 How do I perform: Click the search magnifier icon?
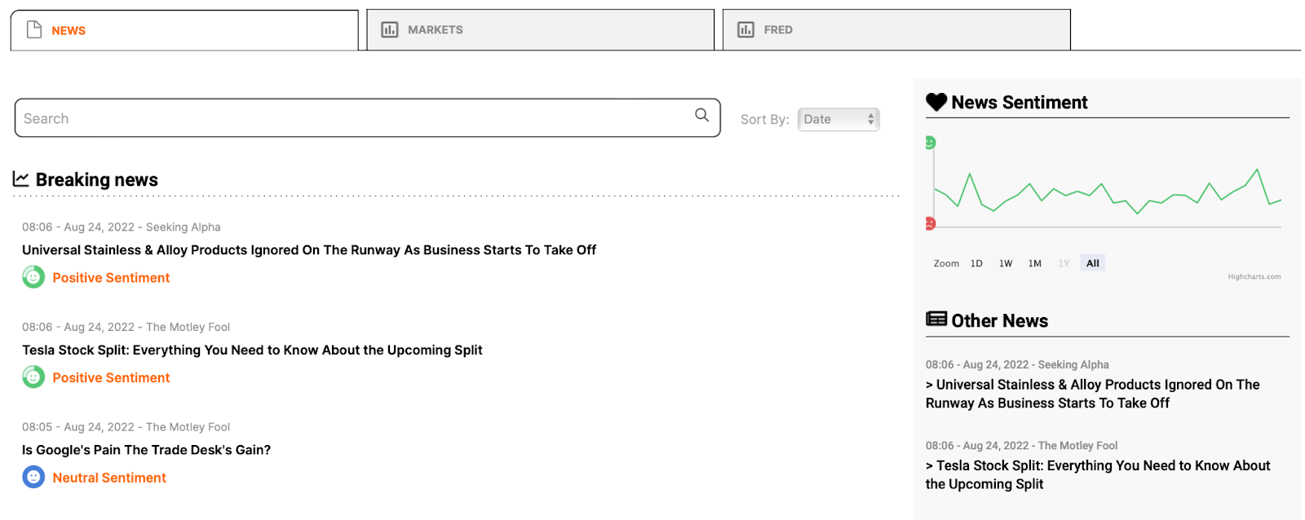click(x=701, y=115)
